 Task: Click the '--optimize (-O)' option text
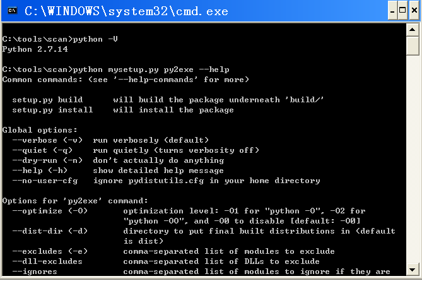[50, 211]
